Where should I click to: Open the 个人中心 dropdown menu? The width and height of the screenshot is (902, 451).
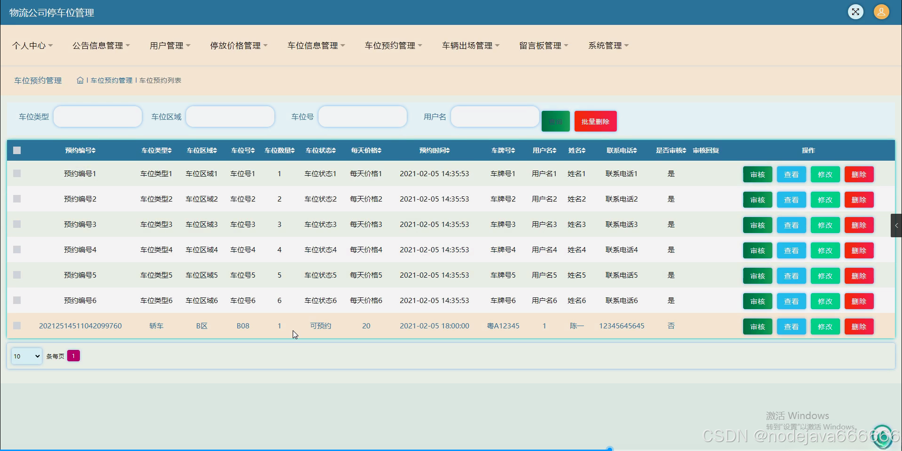[32, 46]
